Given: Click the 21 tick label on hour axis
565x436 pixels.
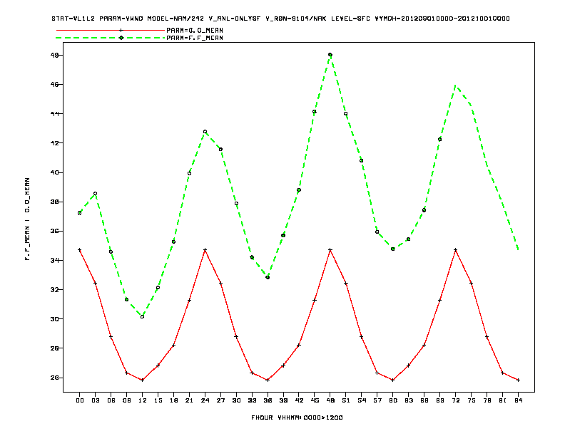Looking at the screenshot, I should click(x=189, y=400).
